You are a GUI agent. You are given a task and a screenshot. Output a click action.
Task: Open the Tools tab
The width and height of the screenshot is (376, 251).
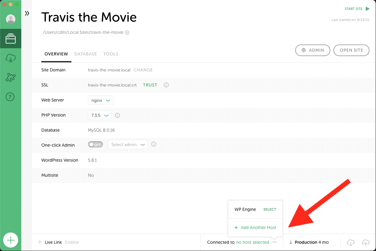tap(111, 54)
